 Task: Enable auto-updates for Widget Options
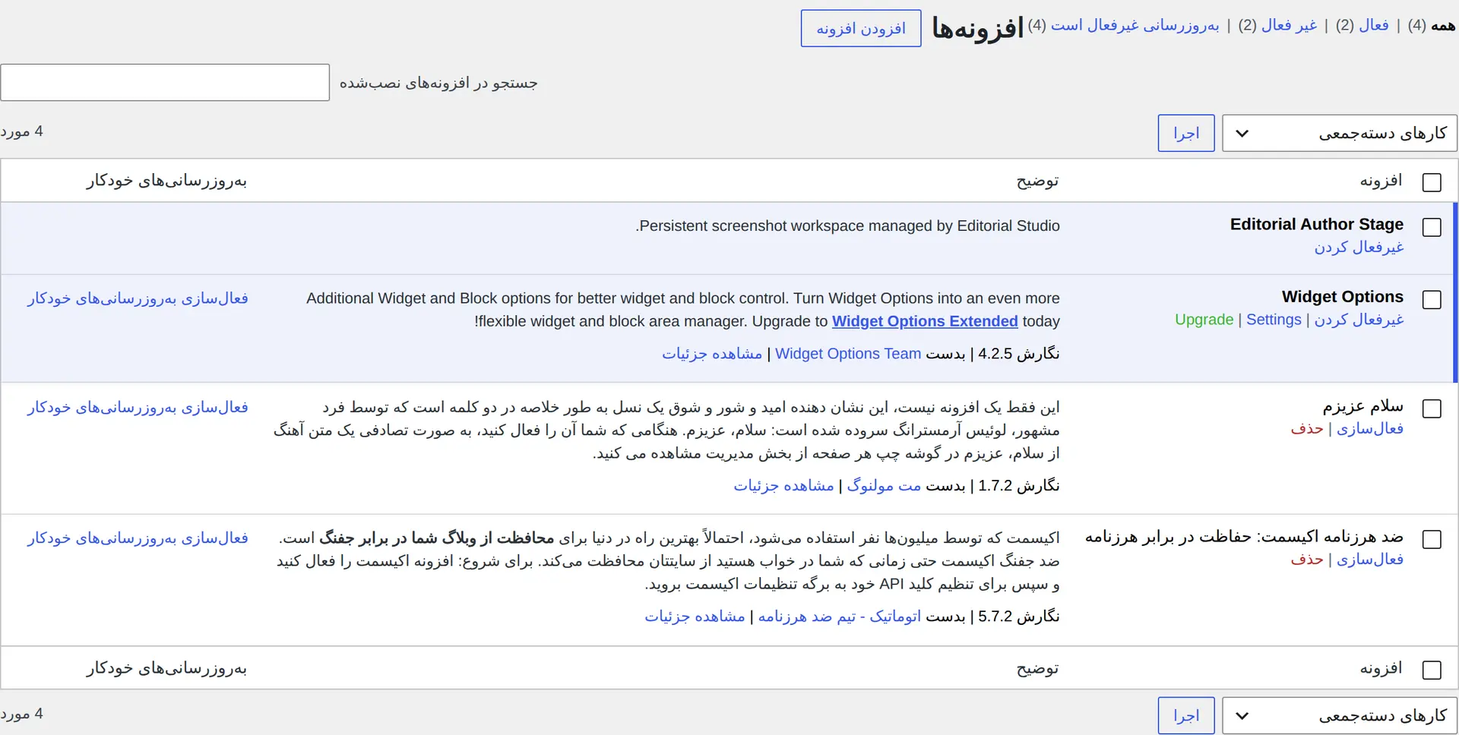pyautogui.click(x=138, y=298)
